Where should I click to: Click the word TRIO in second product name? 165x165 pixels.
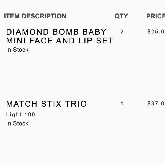coord(76,104)
